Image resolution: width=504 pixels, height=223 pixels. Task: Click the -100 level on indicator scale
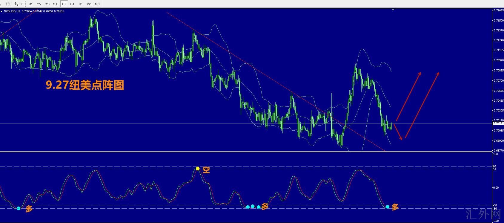point(496,221)
